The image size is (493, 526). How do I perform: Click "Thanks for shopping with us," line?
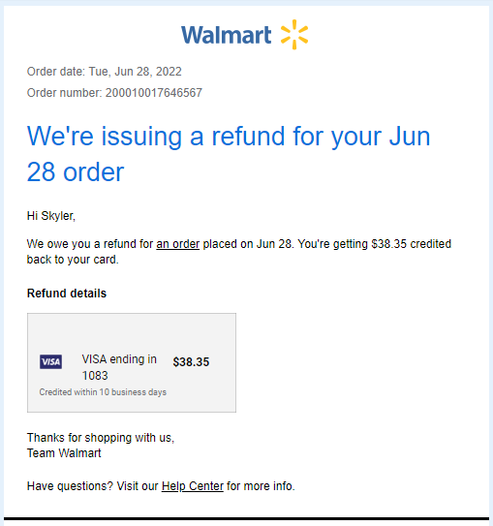101,438
